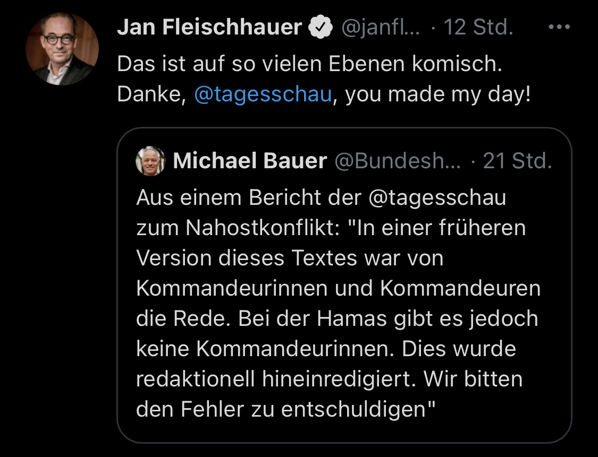Click "Version dieses Textes war von" line
This screenshot has height=457, width=598.
[290, 258]
